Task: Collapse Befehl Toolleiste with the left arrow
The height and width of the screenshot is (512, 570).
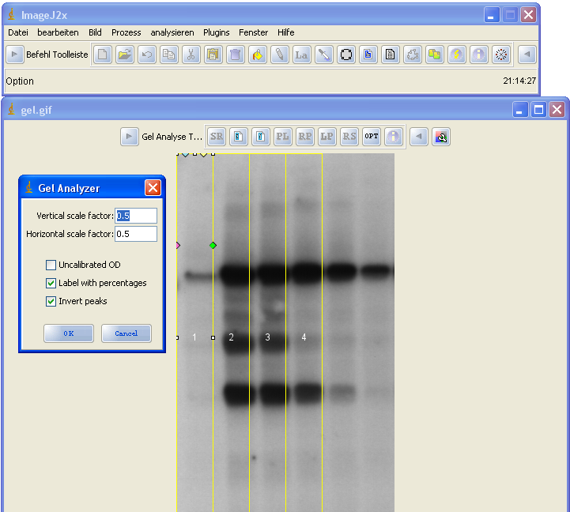Action: click(527, 55)
